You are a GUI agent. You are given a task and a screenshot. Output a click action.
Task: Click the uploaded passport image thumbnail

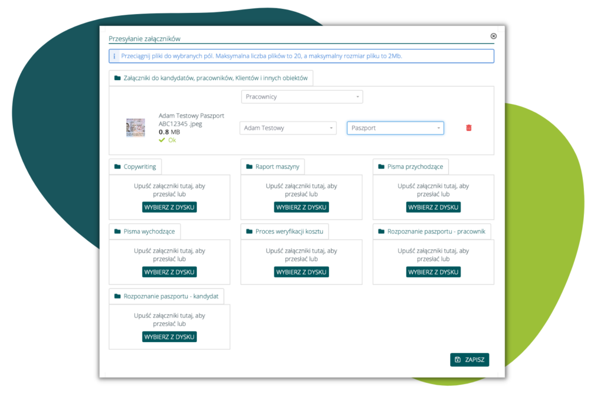(136, 128)
